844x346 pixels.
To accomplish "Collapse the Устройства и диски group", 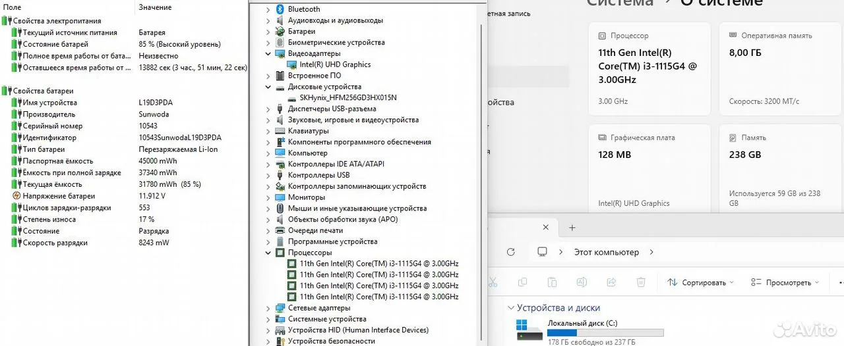I will [511, 308].
